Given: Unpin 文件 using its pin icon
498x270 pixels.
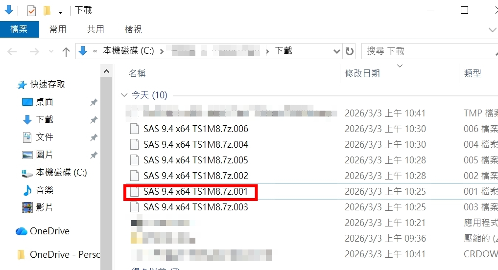Looking at the screenshot, I should click(94, 137).
